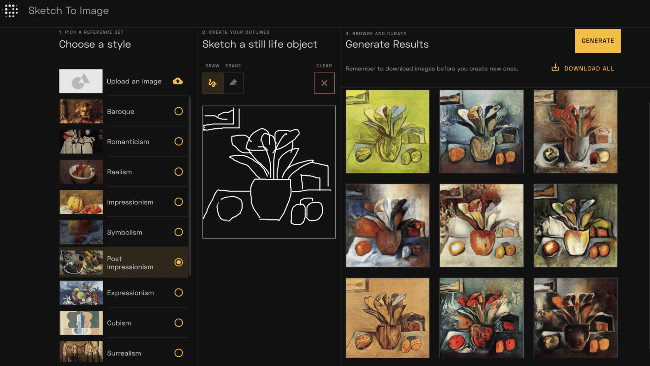Select the Cubism style radio button
Screen dimensions: 650x366
pos(178,322)
